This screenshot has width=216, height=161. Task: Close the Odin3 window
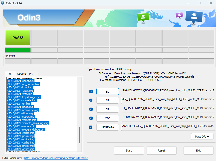(210, 3)
